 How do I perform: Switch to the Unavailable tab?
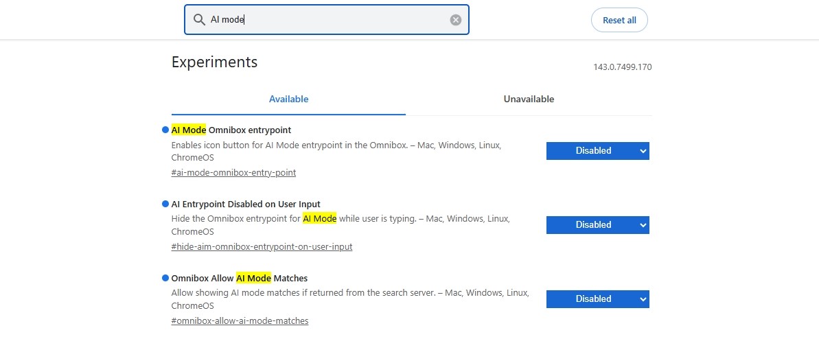[529, 99]
